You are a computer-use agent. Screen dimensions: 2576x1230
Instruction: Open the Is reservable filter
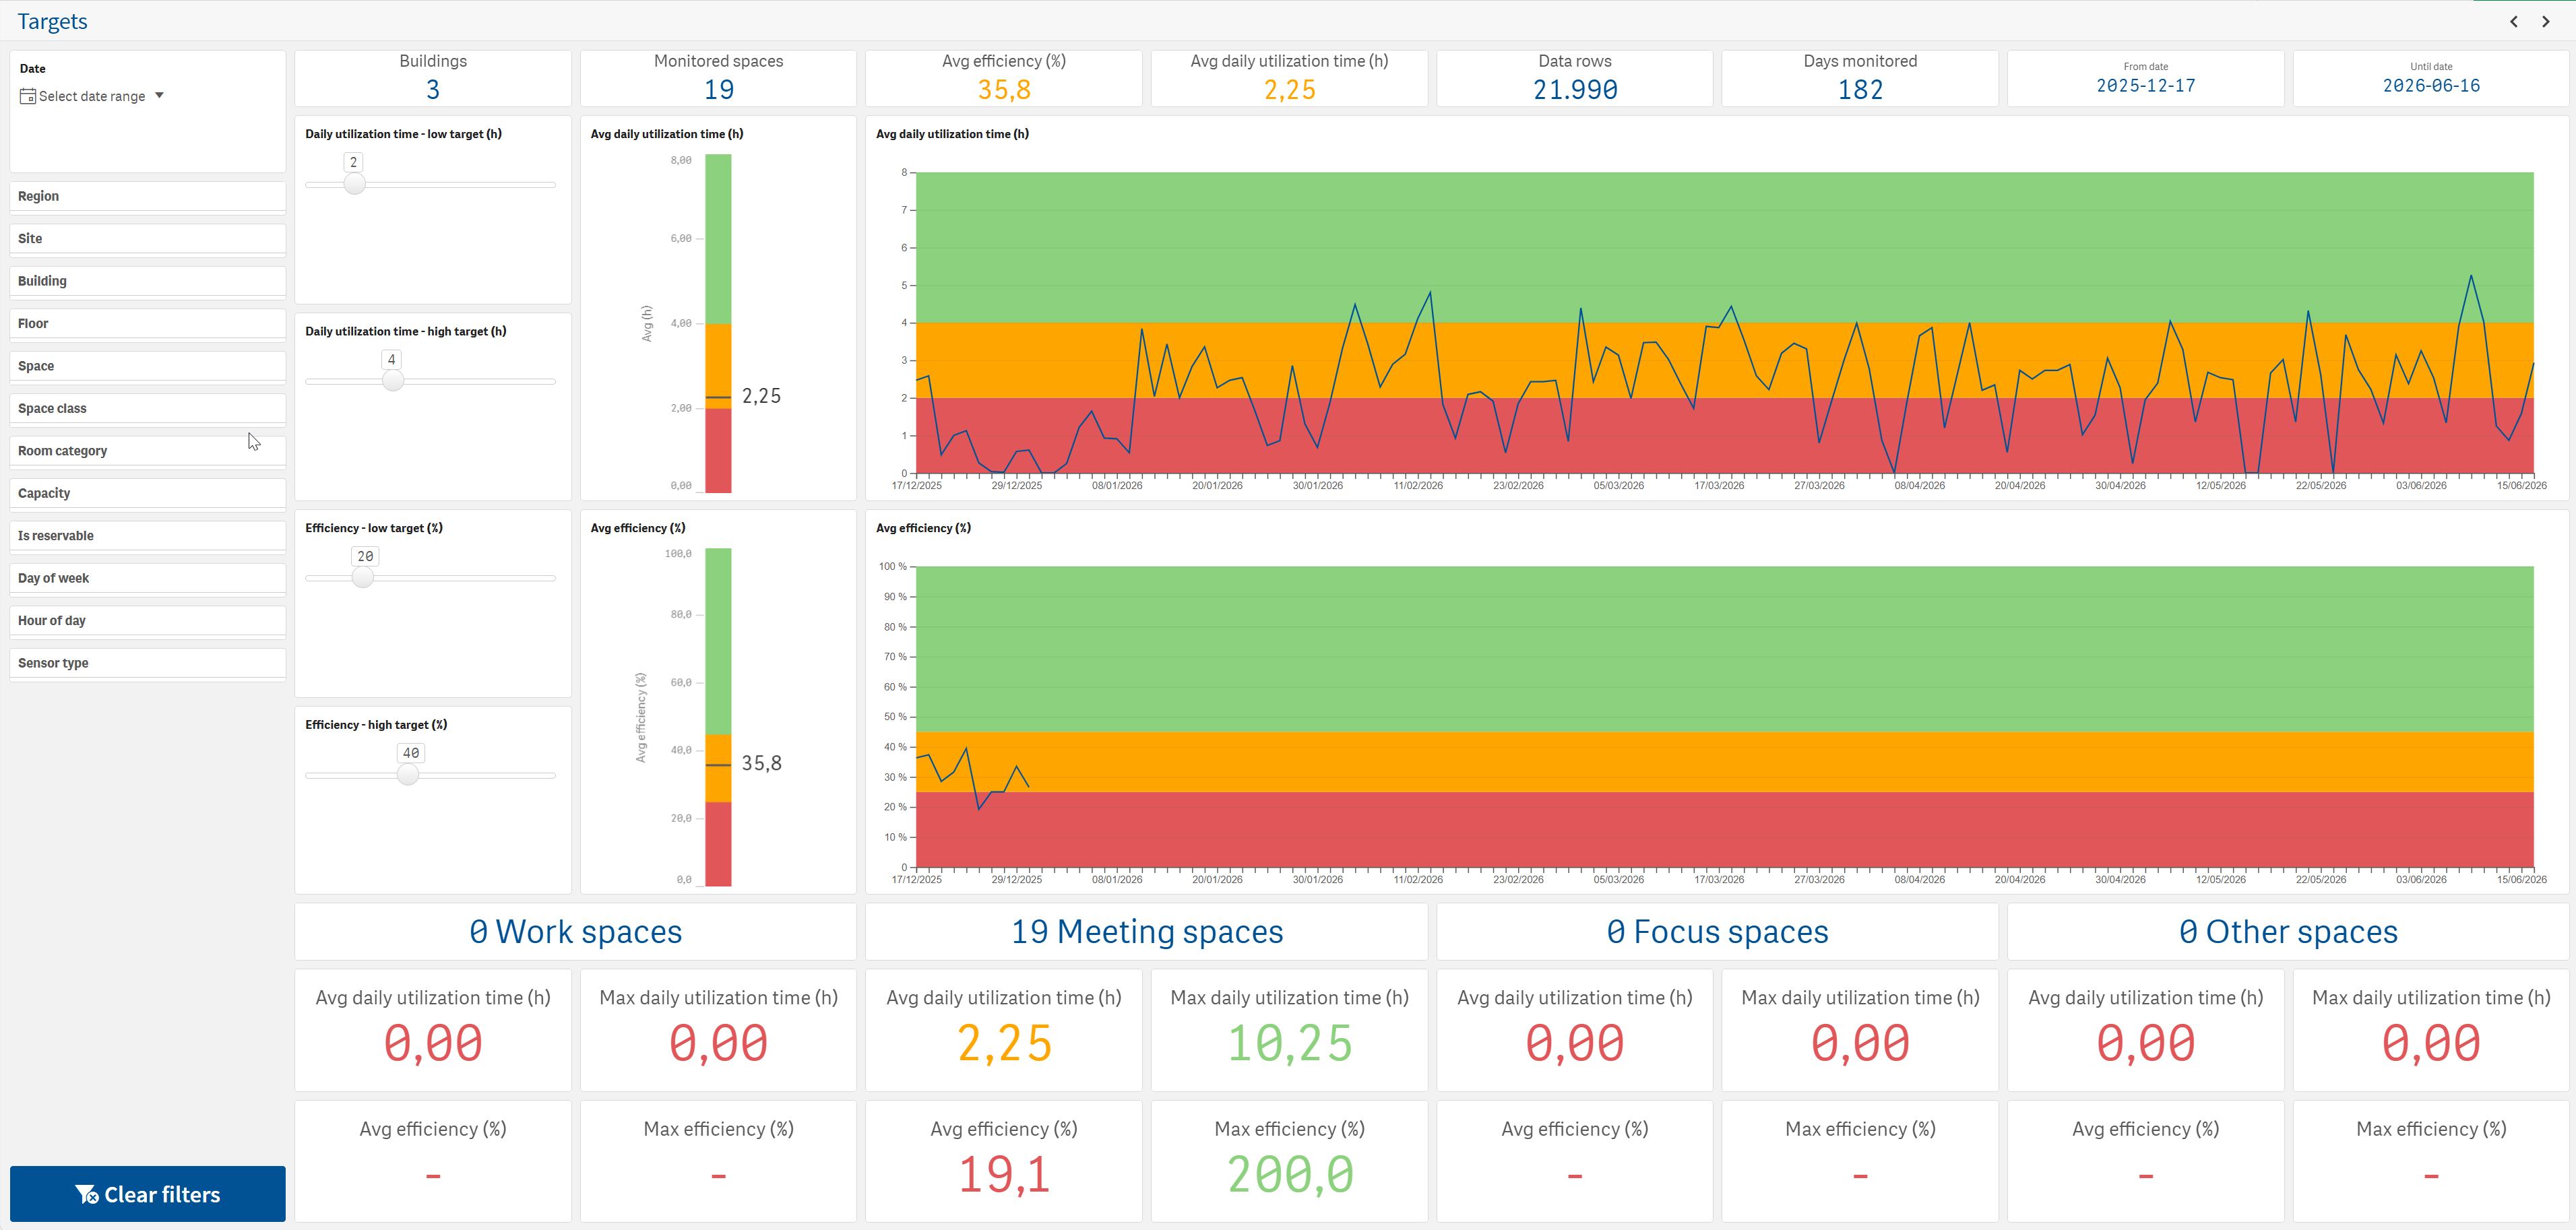[x=147, y=536]
